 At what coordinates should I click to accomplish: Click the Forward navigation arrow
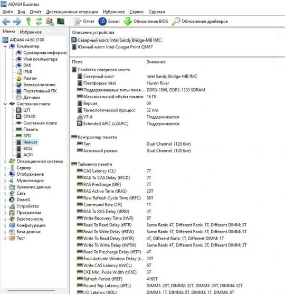[17, 22]
